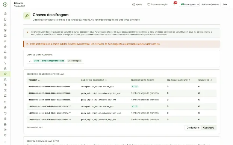Click the Bússola compass logo
This screenshot has height=145, width=233.
click(5, 4)
